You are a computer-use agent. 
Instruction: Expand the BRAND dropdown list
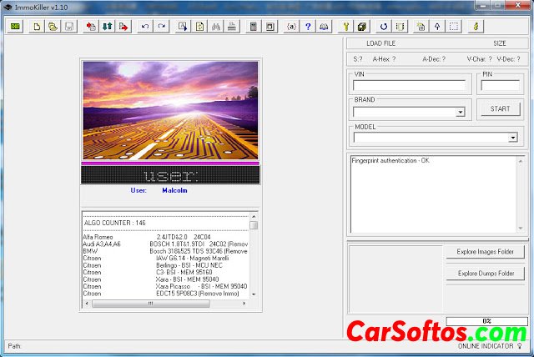click(x=460, y=112)
